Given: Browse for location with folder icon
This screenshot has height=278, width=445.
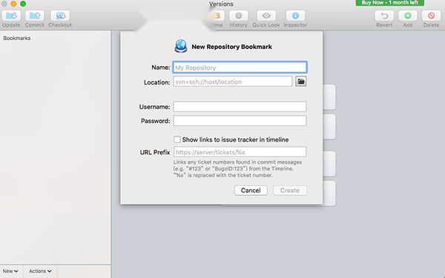Looking at the screenshot, I should coord(301,82).
